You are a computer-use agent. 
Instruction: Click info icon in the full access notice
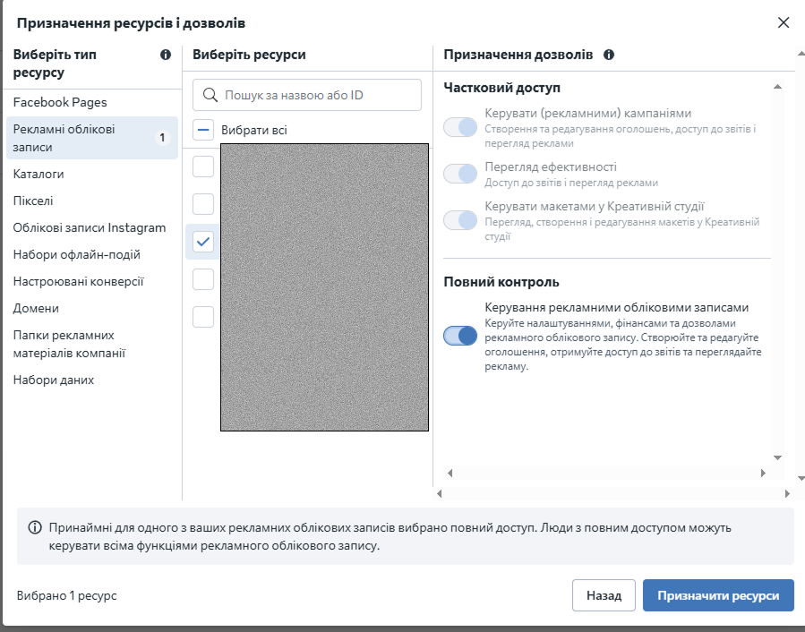click(35, 527)
